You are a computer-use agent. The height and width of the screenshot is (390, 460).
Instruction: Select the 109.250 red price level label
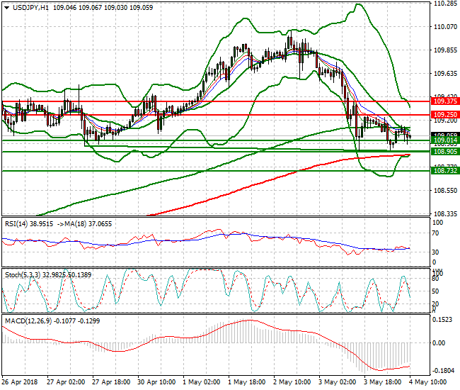(445, 115)
